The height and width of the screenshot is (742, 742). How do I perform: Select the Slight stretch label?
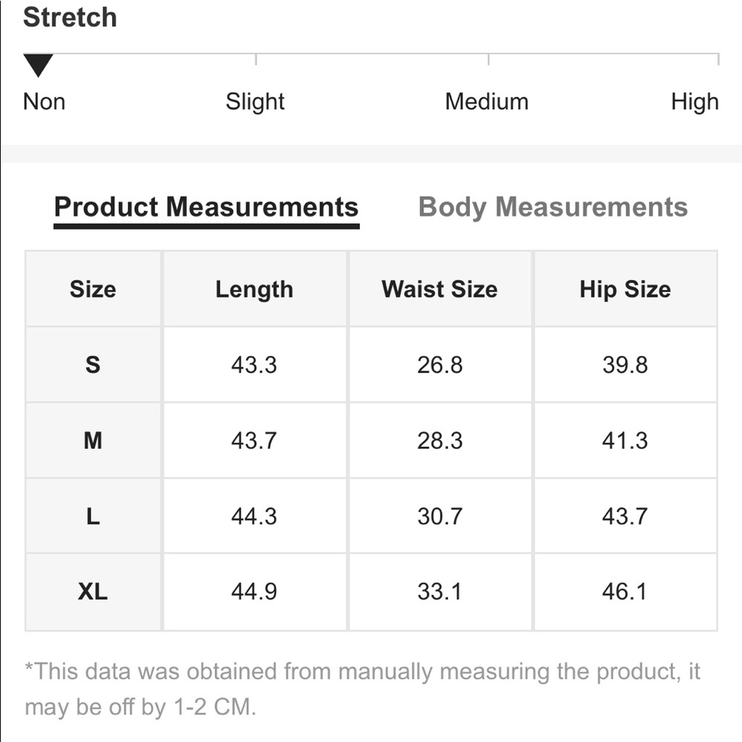tap(255, 102)
